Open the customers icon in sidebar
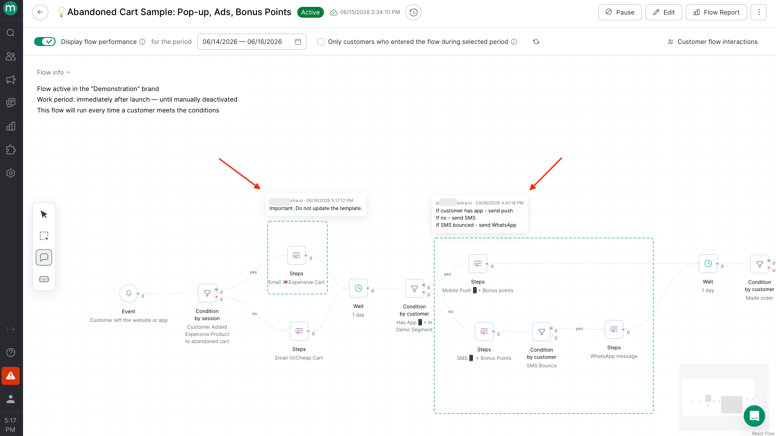Viewport: 776px width, 436px height. pyautogui.click(x=11, y=56)
